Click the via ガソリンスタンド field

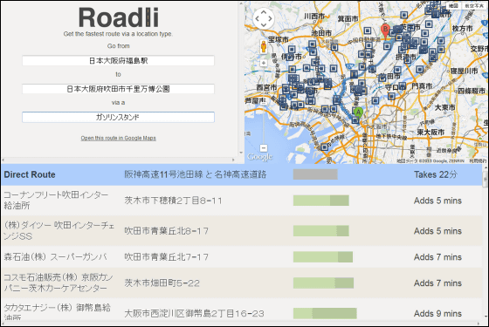118,118
